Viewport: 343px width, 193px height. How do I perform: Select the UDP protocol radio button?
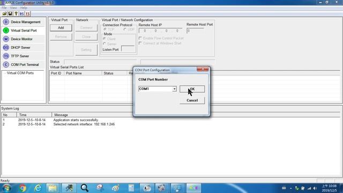(x=125, y=29)
